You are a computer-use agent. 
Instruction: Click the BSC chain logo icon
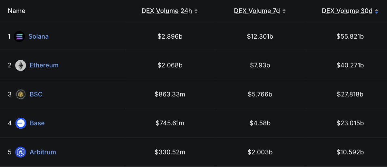(21, 94)
